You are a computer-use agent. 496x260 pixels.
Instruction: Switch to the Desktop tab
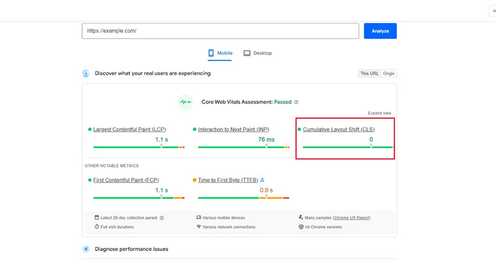coord(257,53)
